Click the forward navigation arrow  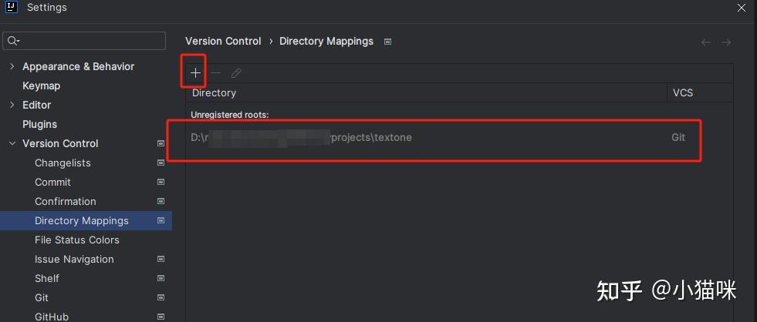(725, 42)
